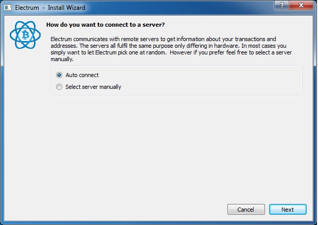
Task: Select the Auto connect radio button
Action: coord(59,75)
